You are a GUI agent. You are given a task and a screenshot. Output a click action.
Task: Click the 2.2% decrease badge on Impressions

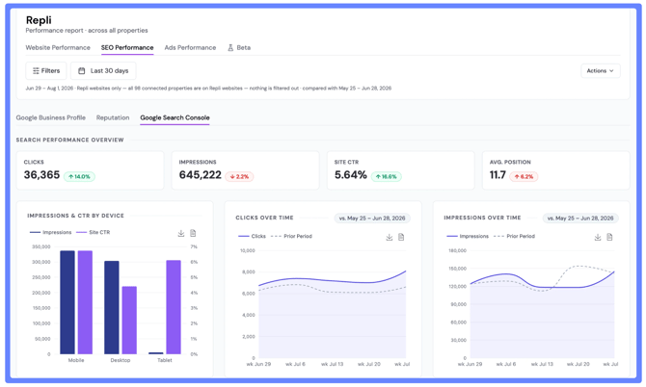point(239,176)
